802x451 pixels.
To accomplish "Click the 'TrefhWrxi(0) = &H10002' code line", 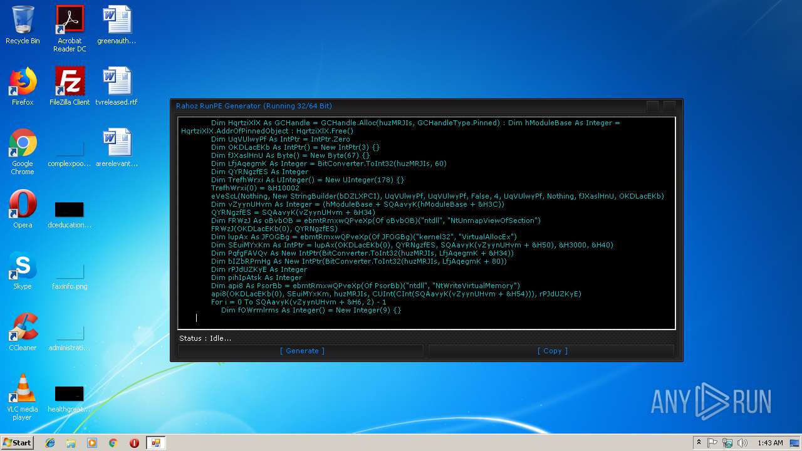I will (255, 188).
